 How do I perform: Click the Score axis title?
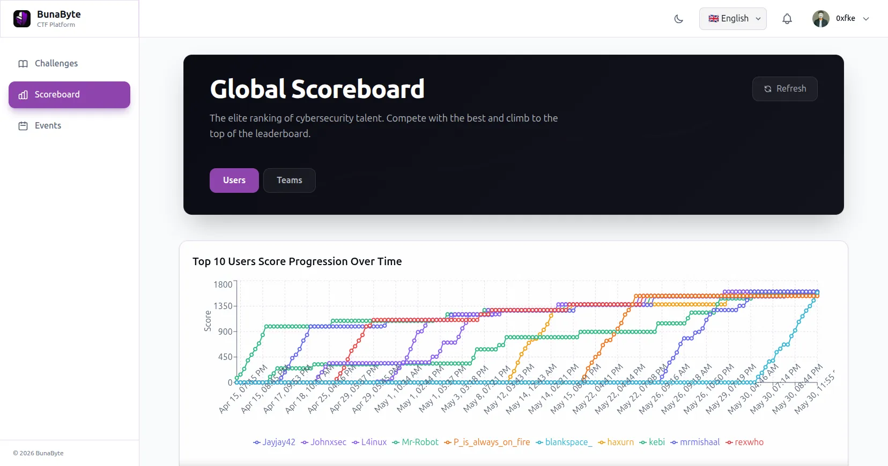(x=208, y=321)
